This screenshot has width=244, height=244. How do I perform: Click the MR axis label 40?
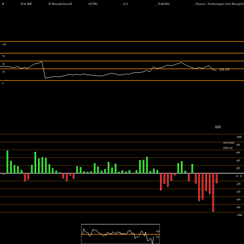point(238,161)
